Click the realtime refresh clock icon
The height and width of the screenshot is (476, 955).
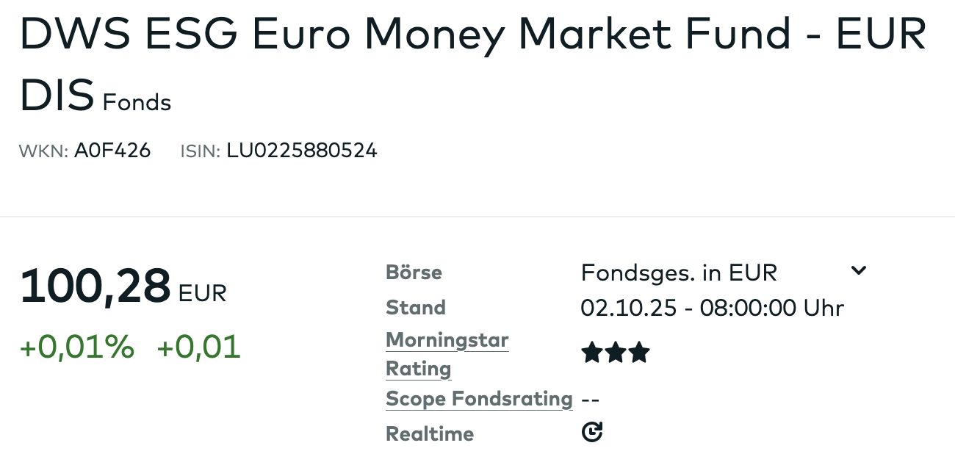tap(592, 432)
